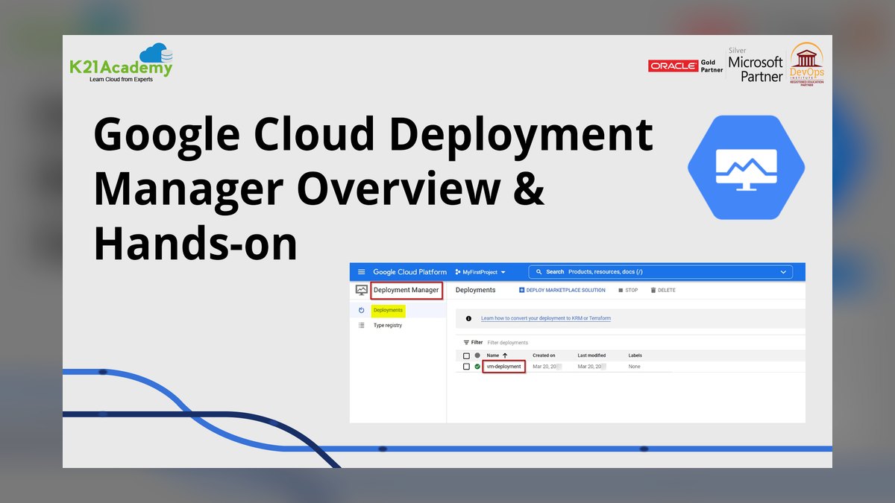Click the Deployment Manager title text
Screen dimensions: 895x503
406,290
